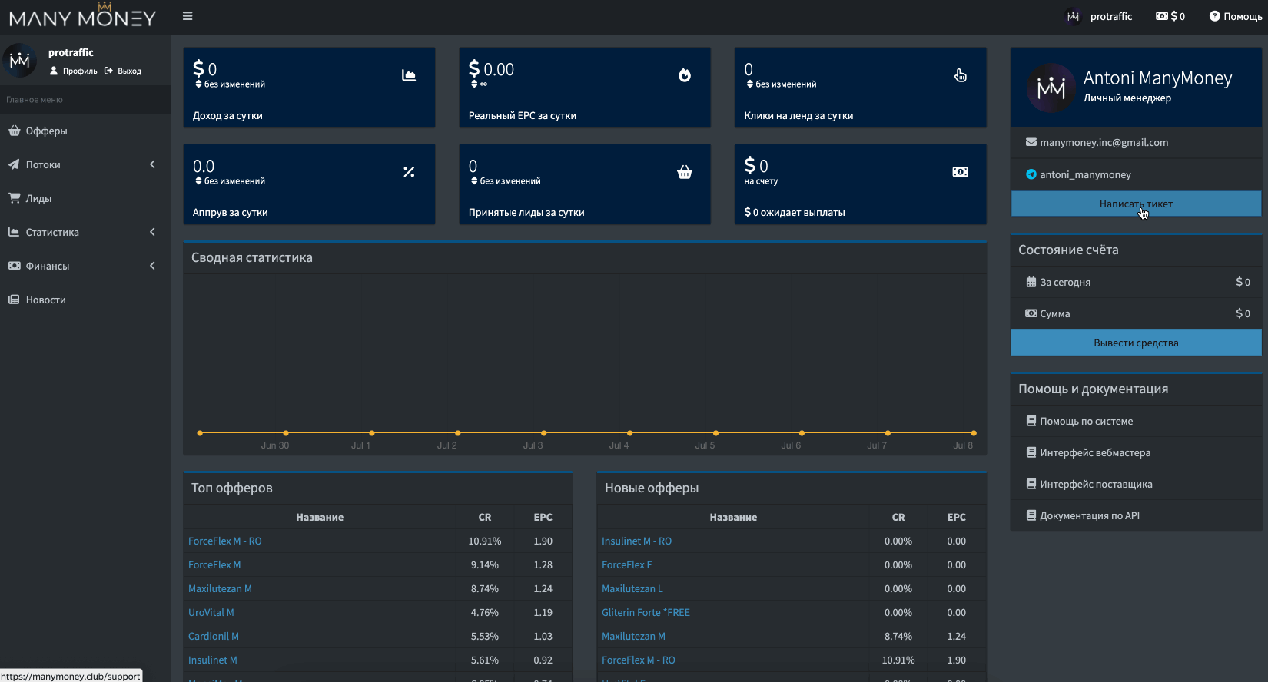
Task: Open the Insulinet M - RO new offer
Action: pos(636,541)
